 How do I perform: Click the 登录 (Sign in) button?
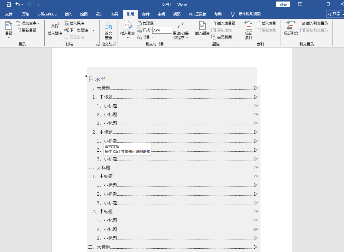tap(283, 5)
